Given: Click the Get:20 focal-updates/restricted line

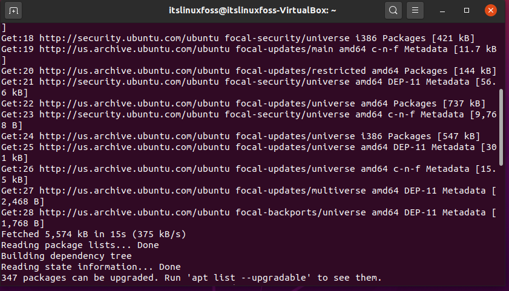Looking at the screenshot, I should click(249, 71).
